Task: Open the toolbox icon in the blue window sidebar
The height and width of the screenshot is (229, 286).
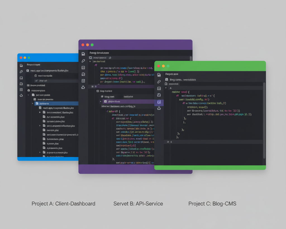Action: click(21, 84)
